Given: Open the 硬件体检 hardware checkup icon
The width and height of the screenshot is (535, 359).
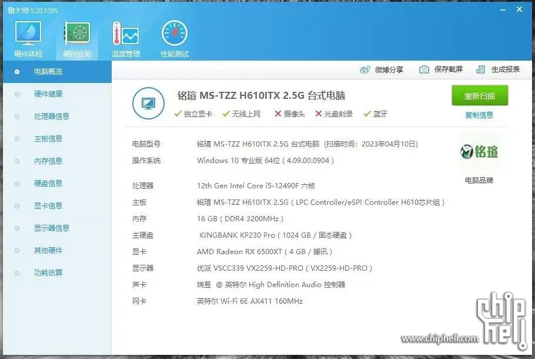Looking at the screenshot, I should [x=28, y=34].
